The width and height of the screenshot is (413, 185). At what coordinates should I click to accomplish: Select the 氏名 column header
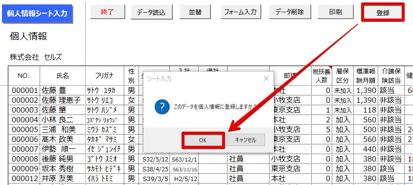click(x=63, y=76)
